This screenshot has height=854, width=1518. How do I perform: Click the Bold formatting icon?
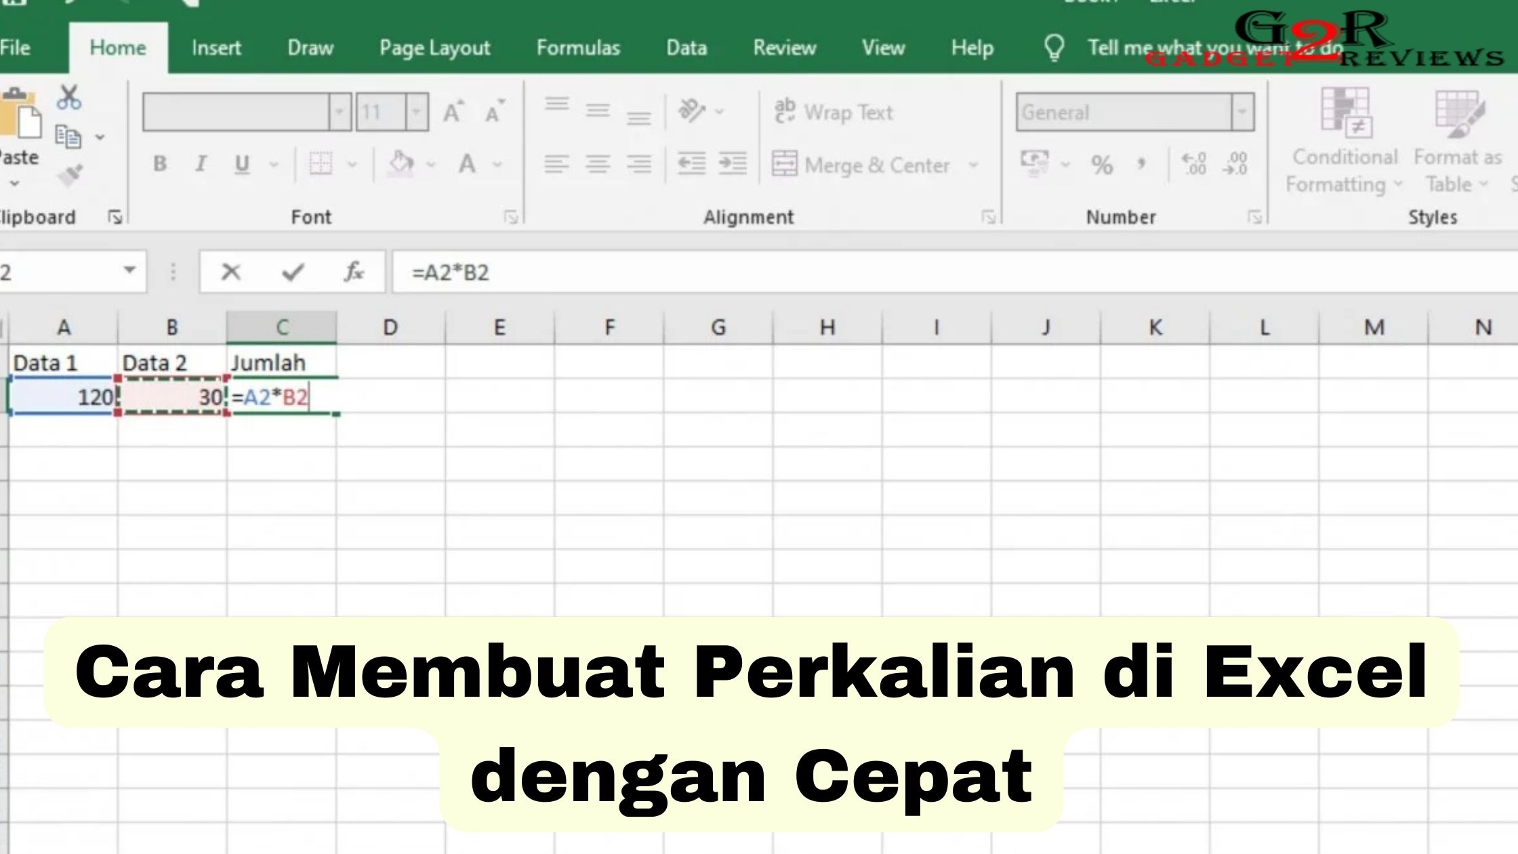tap(159, 164)
